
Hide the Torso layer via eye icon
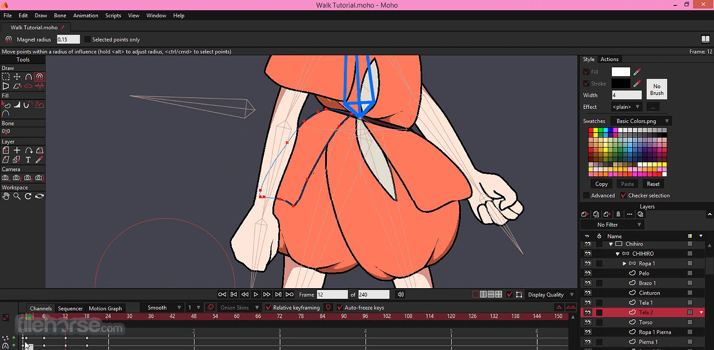[587, 322]
